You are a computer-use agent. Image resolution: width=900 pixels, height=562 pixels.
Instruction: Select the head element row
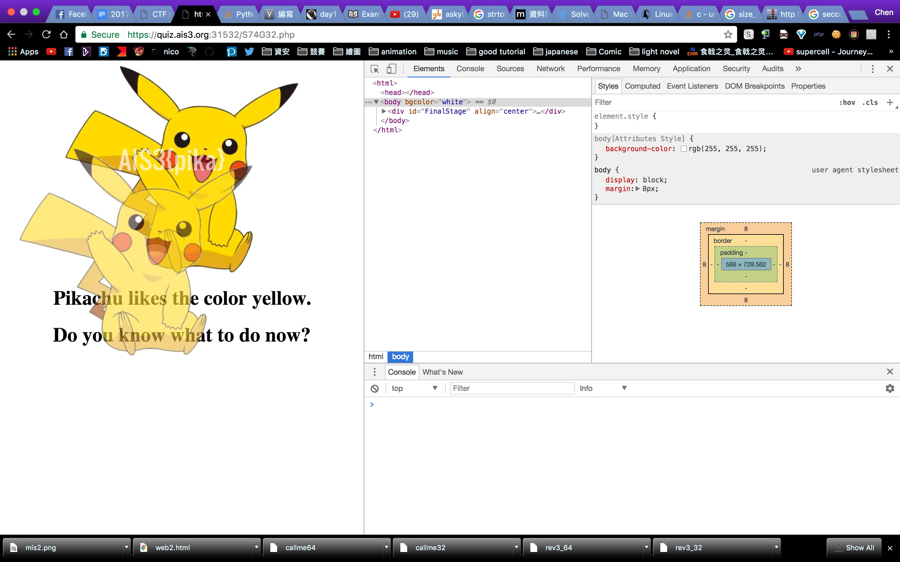pos(407,92)
